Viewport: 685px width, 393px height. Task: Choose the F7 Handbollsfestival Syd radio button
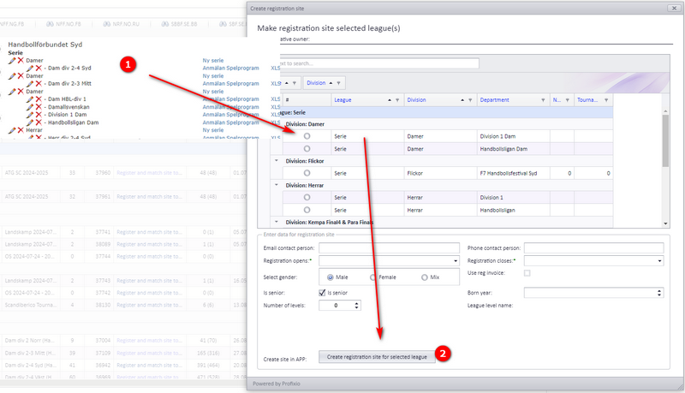307,173
